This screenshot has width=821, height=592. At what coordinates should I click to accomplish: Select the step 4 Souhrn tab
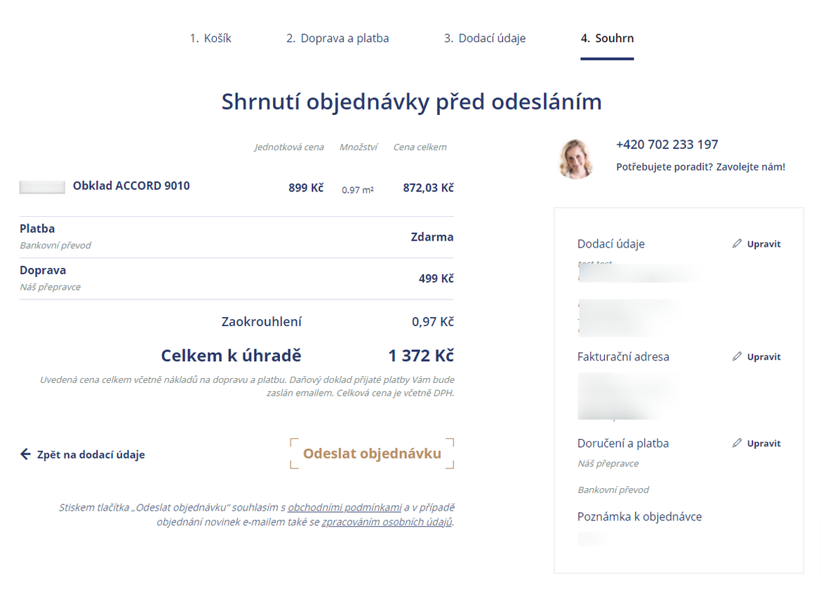[x=607, y=39]
